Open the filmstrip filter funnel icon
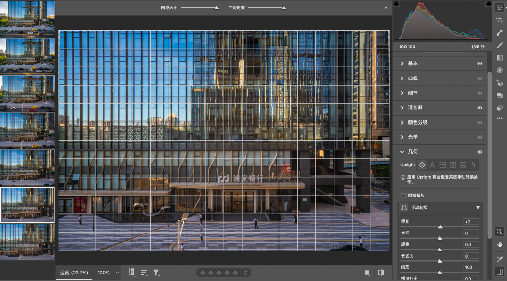Image resolution: width=507 pixels, height=281 pixels. [x=156, y=273]
